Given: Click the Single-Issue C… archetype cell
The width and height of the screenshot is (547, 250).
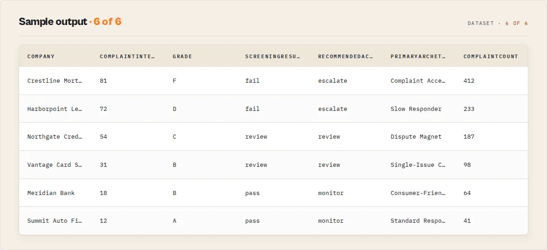Looking at the screenshot, I should point(418,165).
